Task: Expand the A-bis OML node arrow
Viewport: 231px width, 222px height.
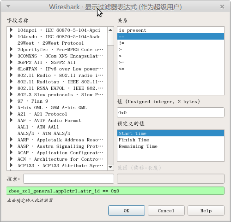Action: 11,107
